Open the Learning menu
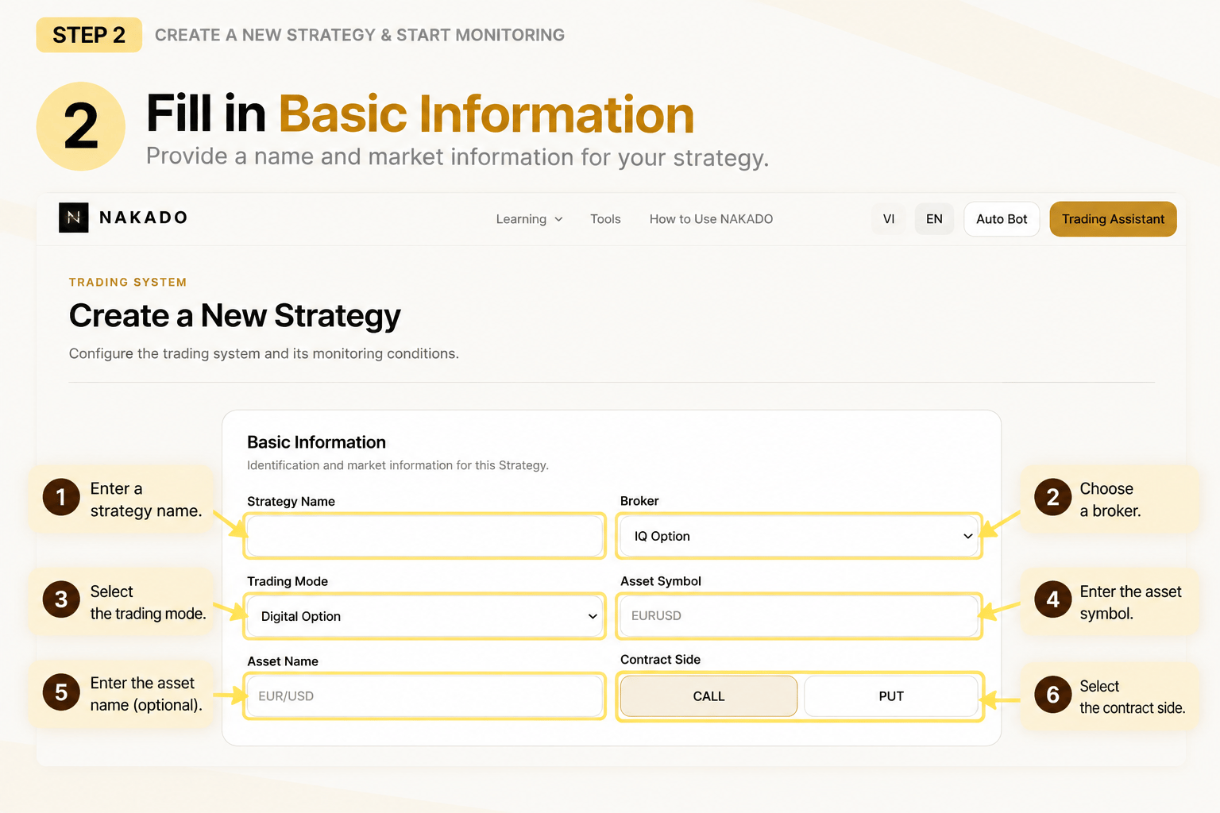 pos(529,219)
